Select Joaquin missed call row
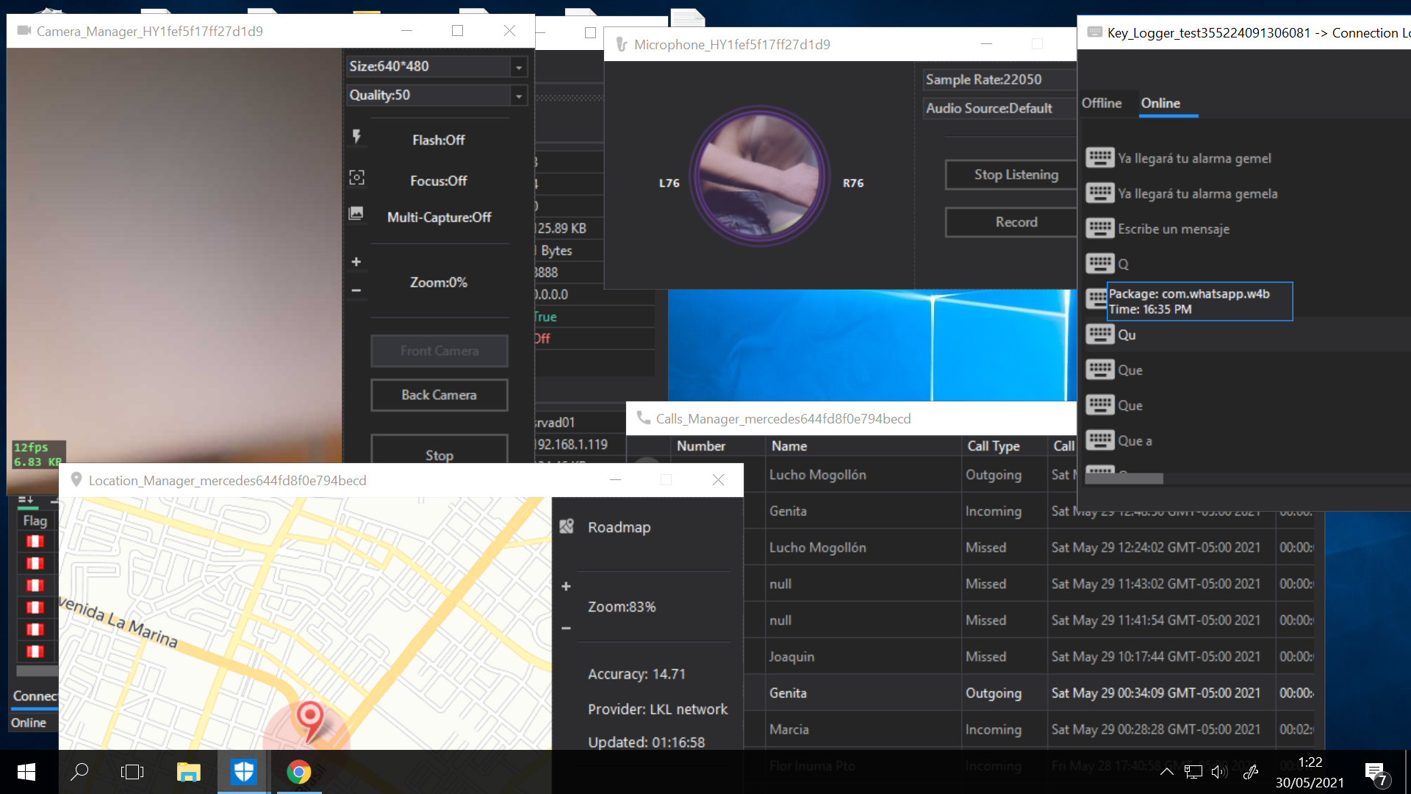This screenshot has height=794, width=1411. pyautogui.click(x=1029, y=657)
